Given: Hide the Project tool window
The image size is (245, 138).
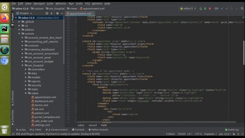Looking at the screenshot, I should point(62,13).
